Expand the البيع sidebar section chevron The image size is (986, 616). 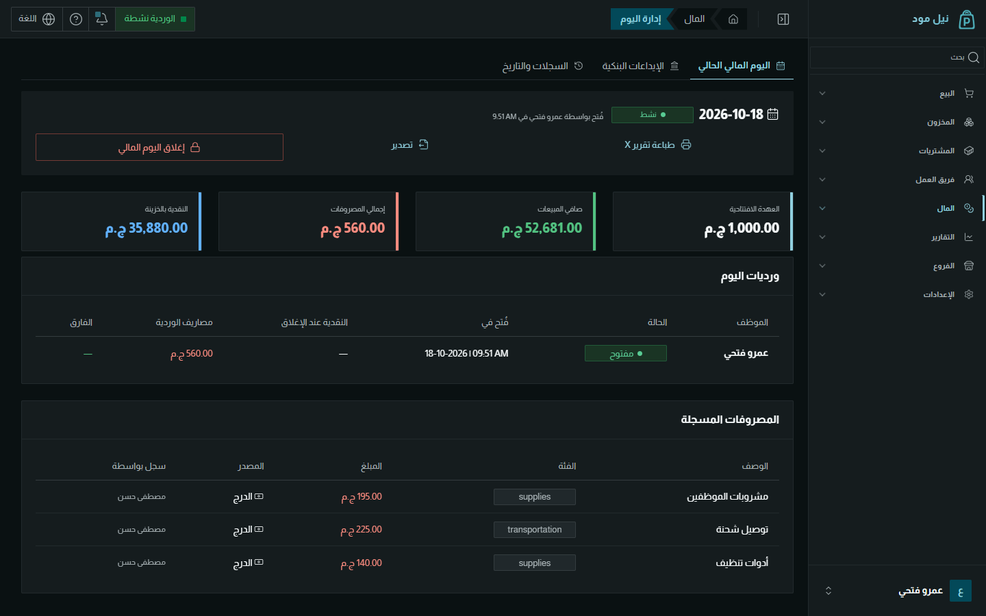(822, 93)
